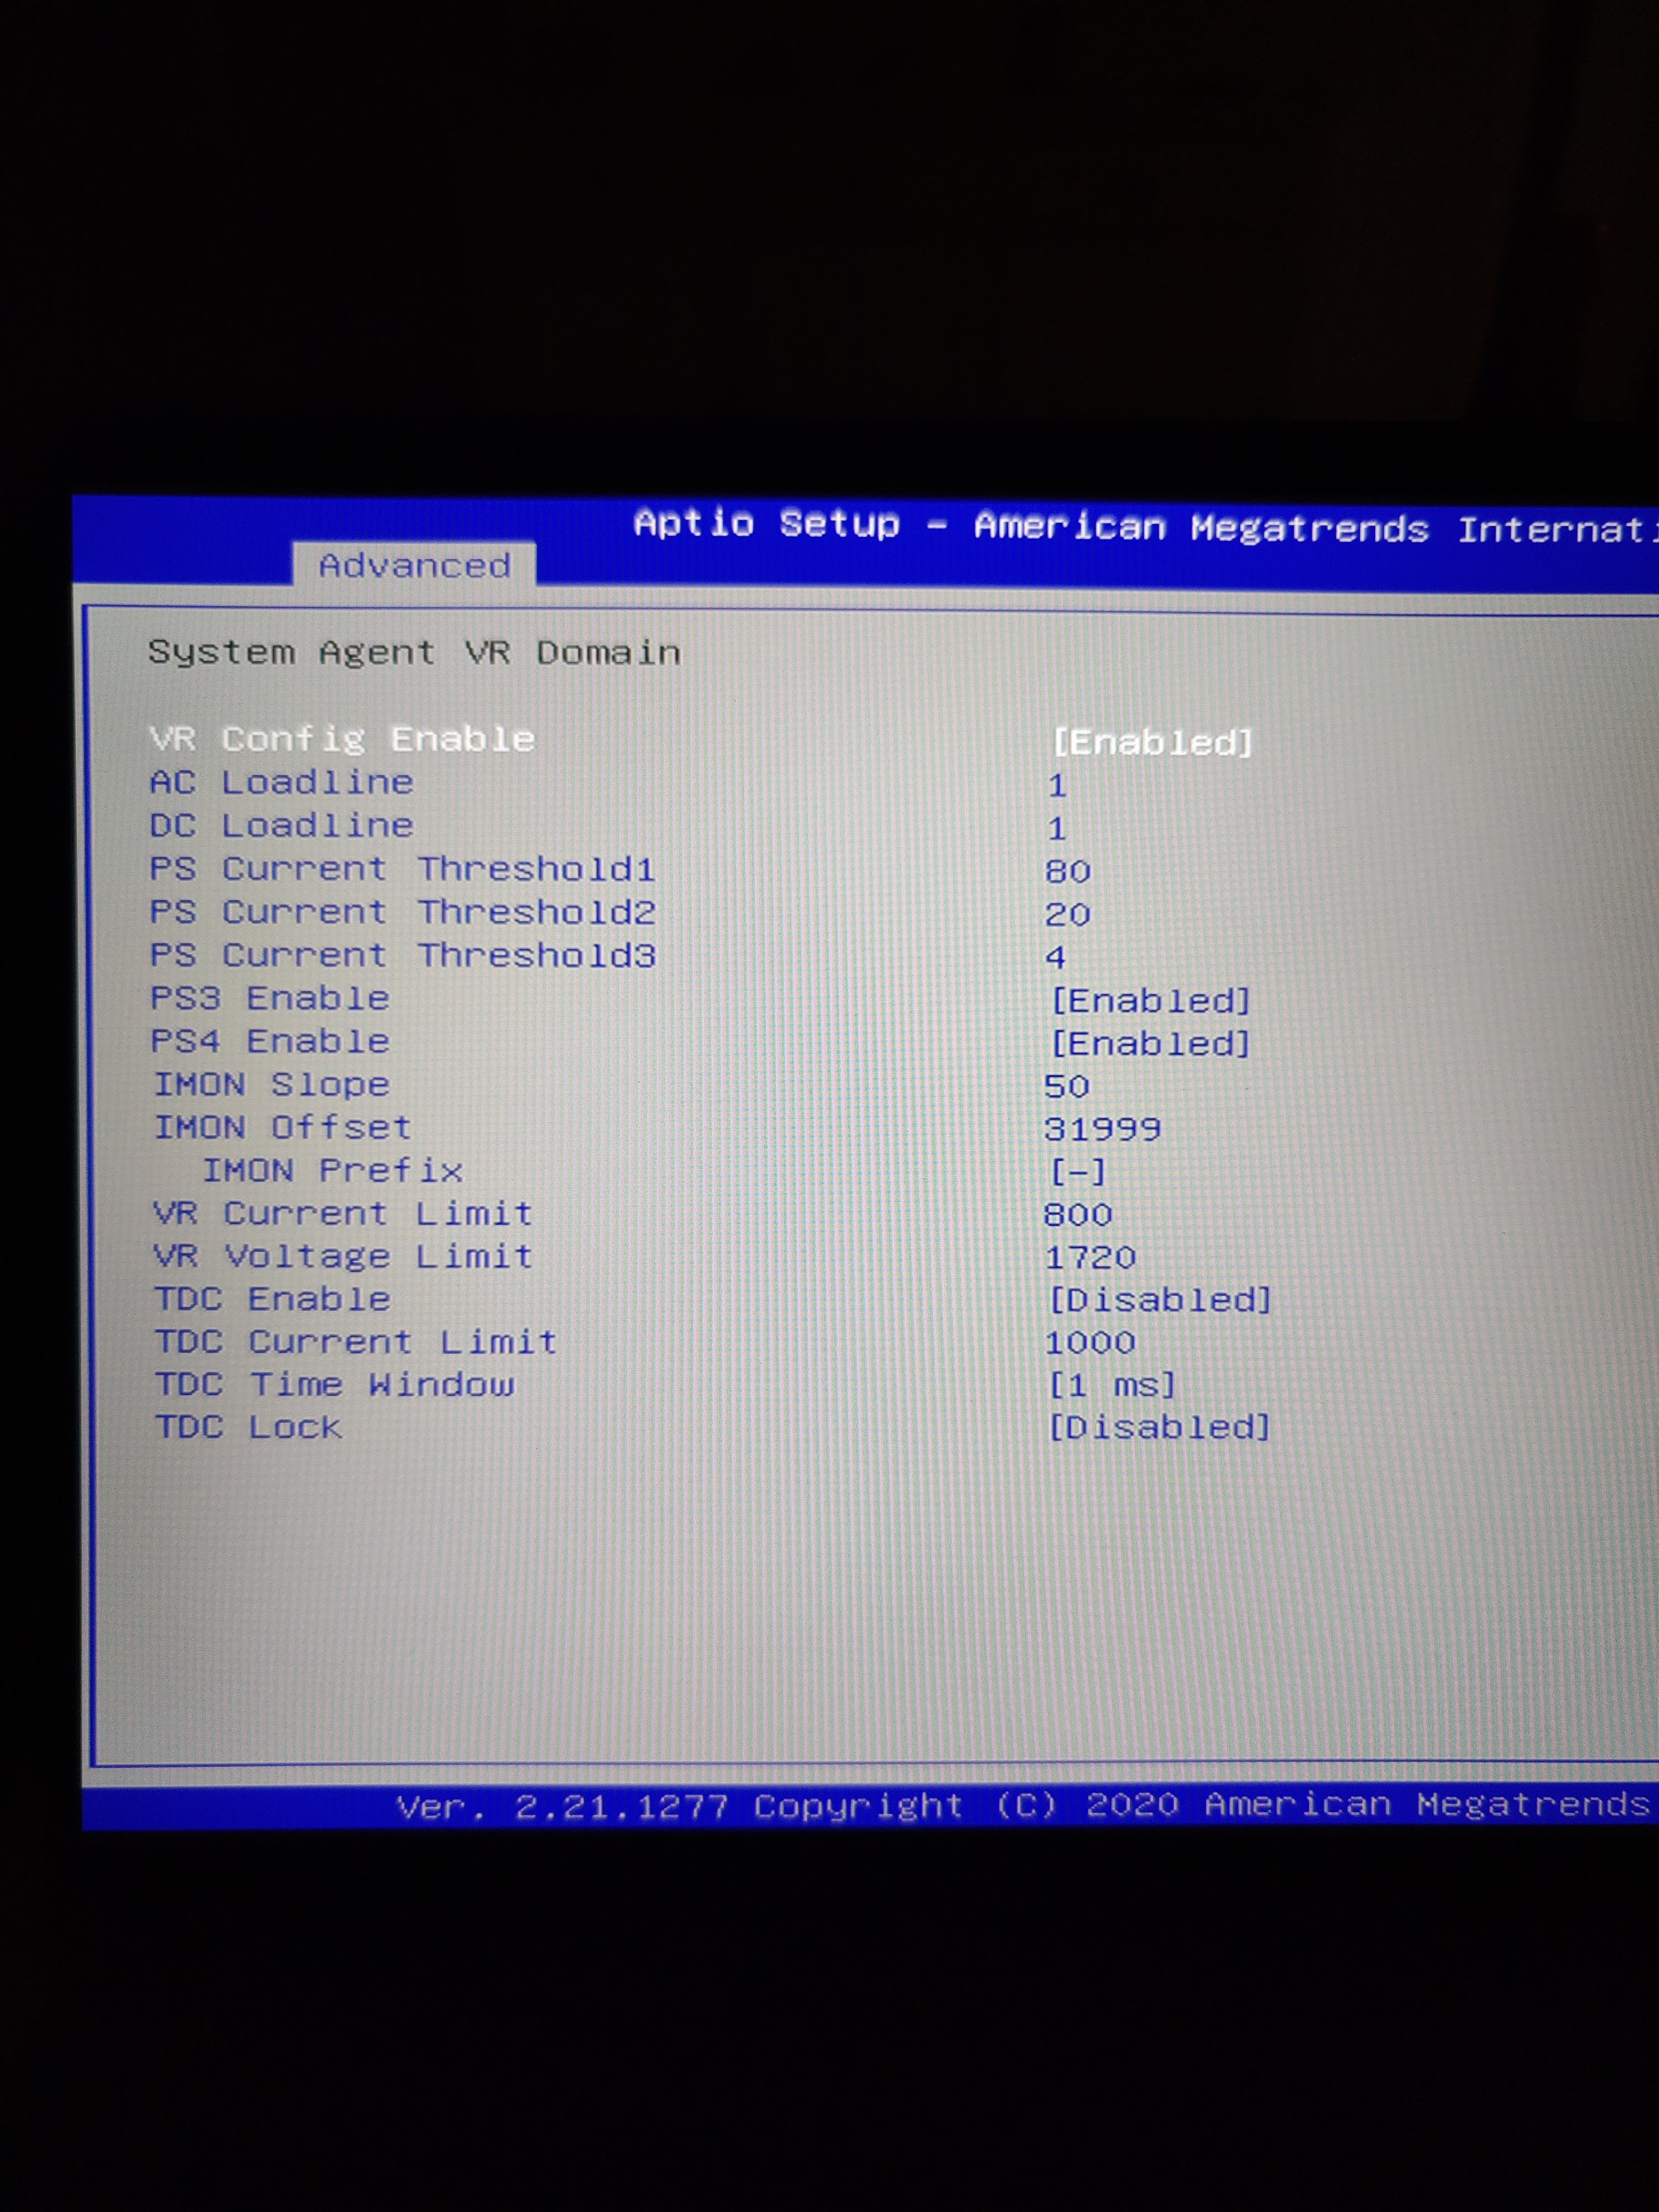Edit AC Loadline value field
This screenshot has height=2212, width=1659.
tap(1057, 786)
